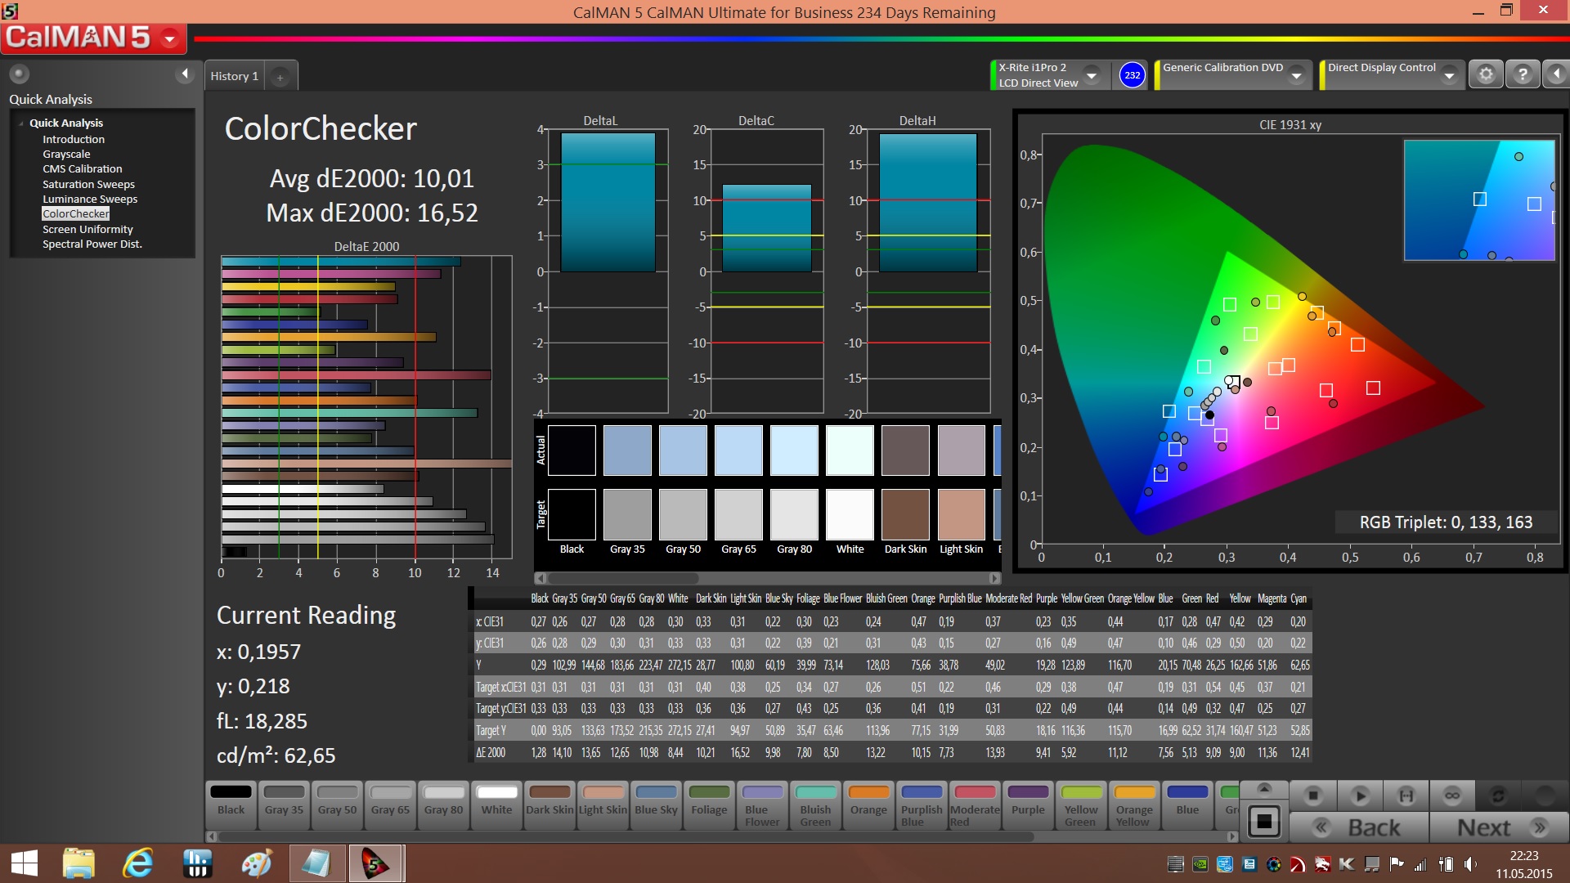Expand the Direct Display Control dropdown
Screen dimensions: 1570x883
tap(1449, 75)
